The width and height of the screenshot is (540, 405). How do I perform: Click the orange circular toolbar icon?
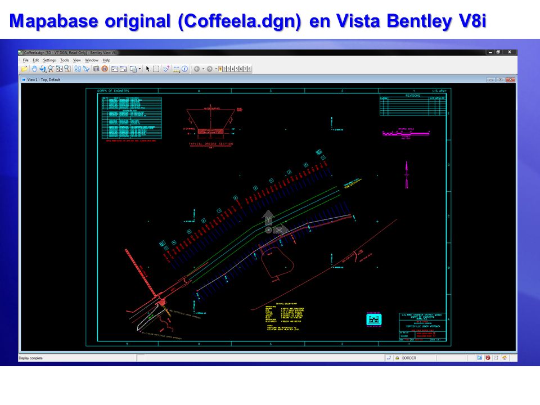tap(105, 69)
